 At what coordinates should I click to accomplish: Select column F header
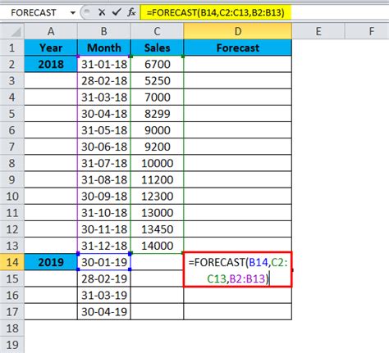coord(367,31)
